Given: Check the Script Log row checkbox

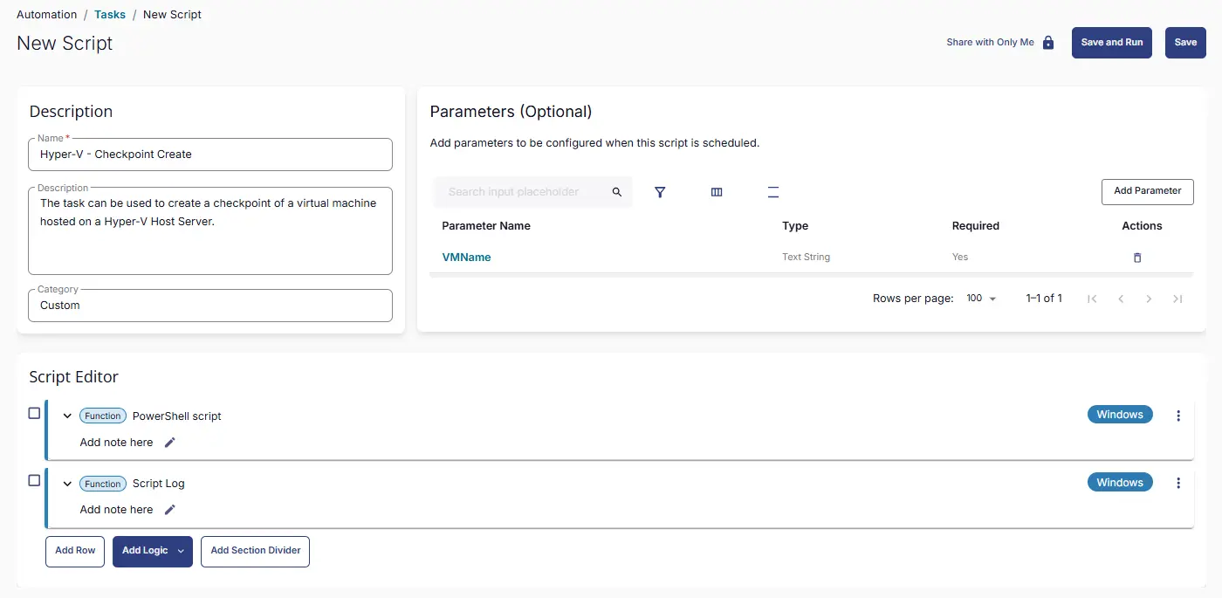Looking at the screenshot, I should [x=35, y=480].
